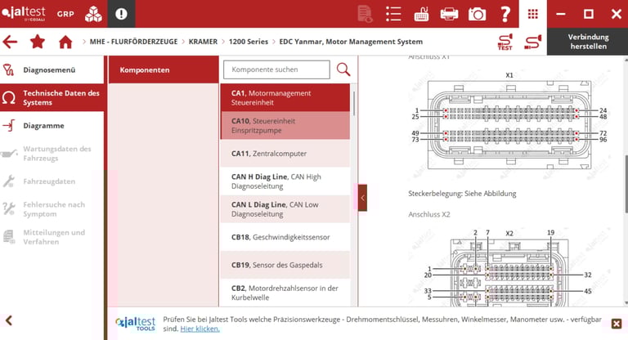
Task: Click the Mitteilungen documents icon
Action: (8, 237)
